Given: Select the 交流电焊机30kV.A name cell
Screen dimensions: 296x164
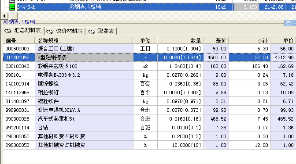Looking at the screenshot, I should tap(84, 110).
